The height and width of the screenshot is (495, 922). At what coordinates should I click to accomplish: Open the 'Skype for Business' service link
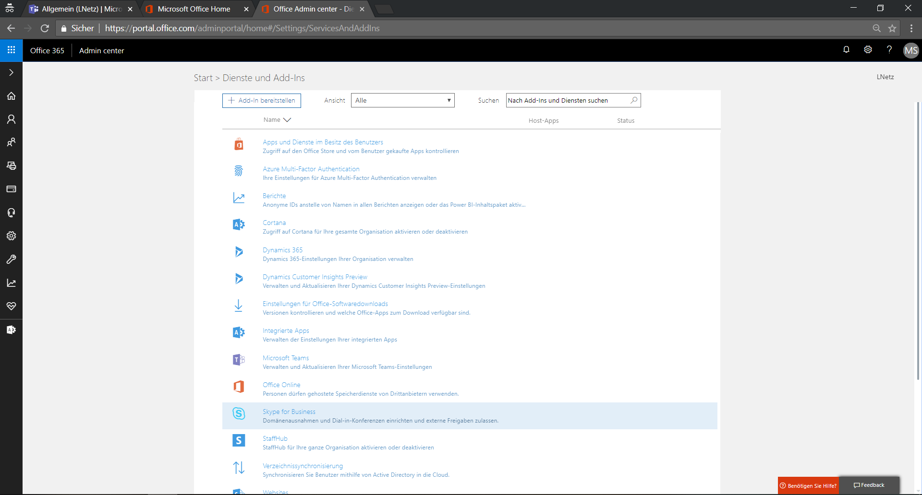(289, 412)
